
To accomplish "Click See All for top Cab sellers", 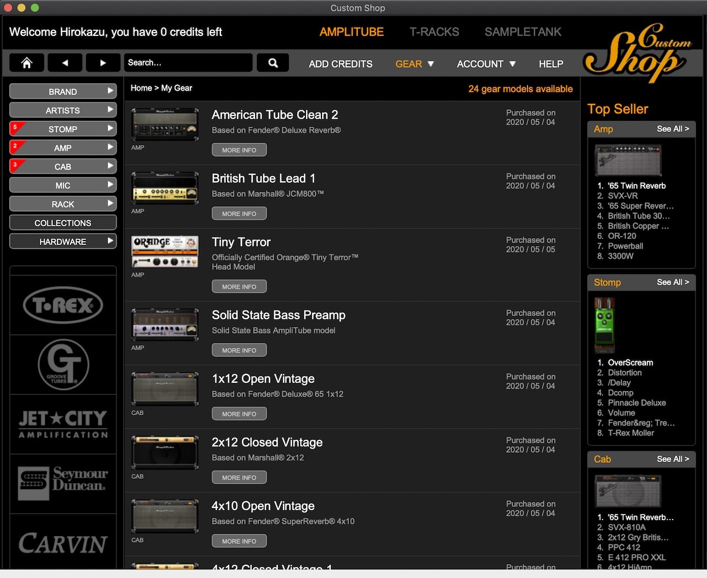I will 673,459.
